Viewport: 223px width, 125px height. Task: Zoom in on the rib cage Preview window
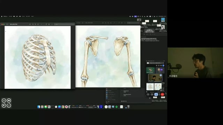pos(36,24)
